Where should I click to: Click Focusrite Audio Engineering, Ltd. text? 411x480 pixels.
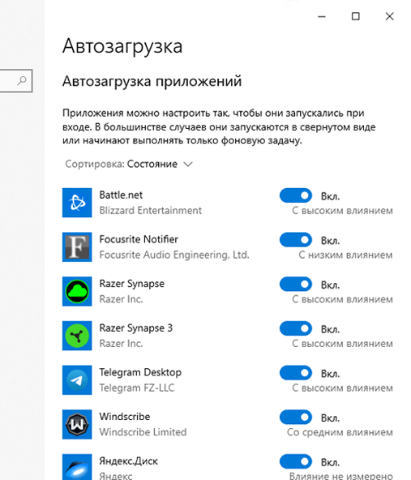coord(174,255)
